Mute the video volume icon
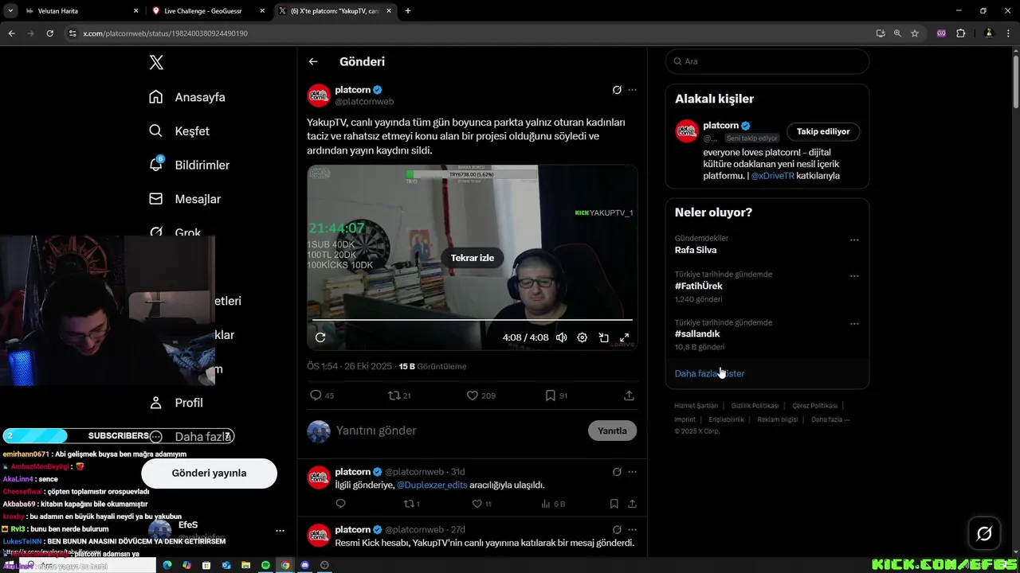Image resolution: width=1020 pixels, height=573 pixels. point(562,337)
